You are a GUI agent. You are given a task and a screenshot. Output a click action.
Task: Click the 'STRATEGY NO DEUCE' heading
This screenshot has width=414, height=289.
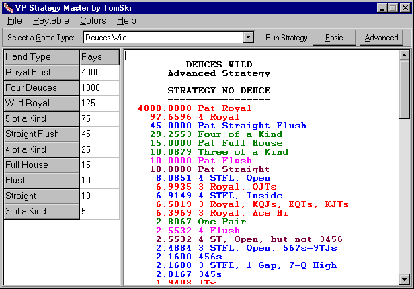(219, 91)
